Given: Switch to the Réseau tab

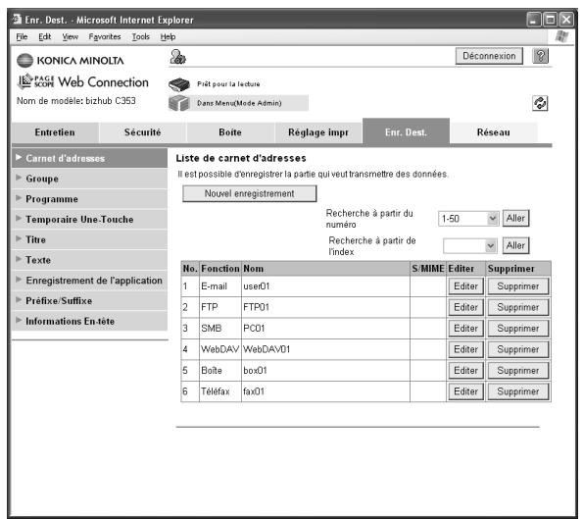Looking at the screenshot, I should point(494,132).
